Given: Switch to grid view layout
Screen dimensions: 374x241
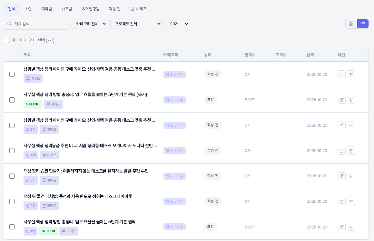Looking at the screenshot, I should click(x=351, y=24).
